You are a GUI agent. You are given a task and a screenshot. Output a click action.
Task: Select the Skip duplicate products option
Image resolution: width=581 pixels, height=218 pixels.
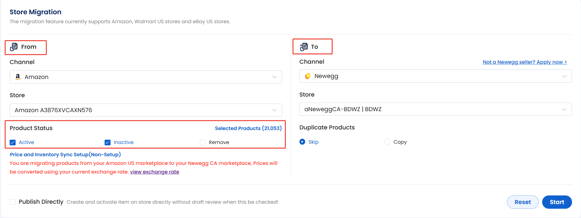coord(302,142)
